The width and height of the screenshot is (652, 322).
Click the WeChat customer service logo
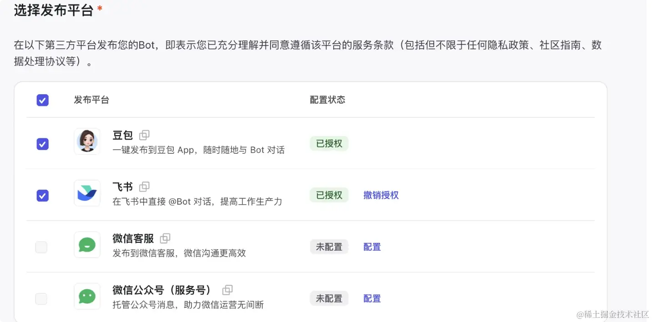point(87,245)
